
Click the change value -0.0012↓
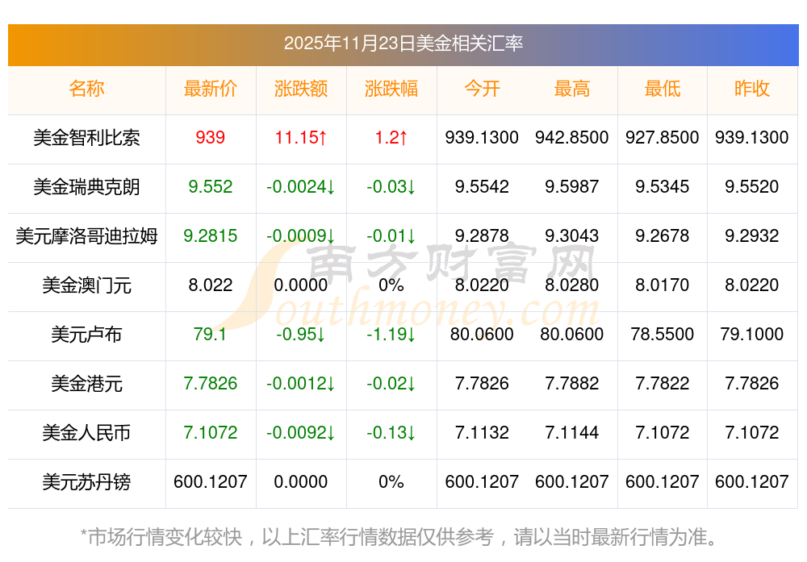[301, 384]
